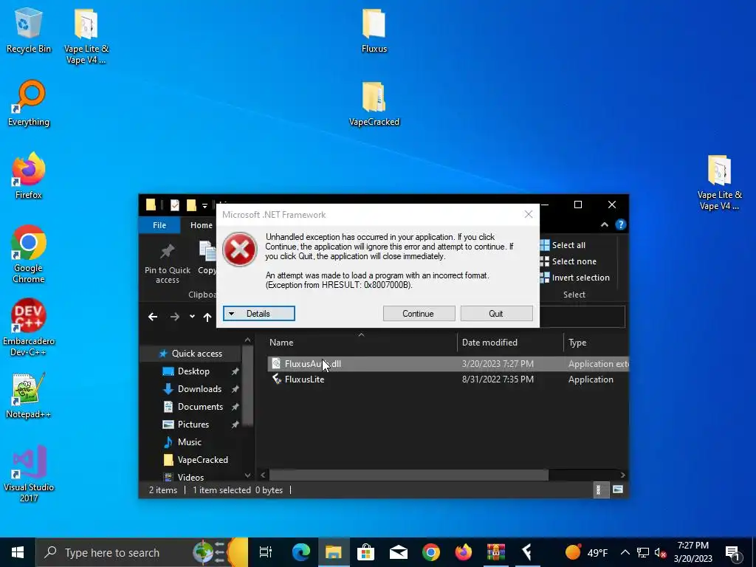This screenshot has height=567, width=756.
Task: Expand the Details section of the error dialog
Action: 259,313
